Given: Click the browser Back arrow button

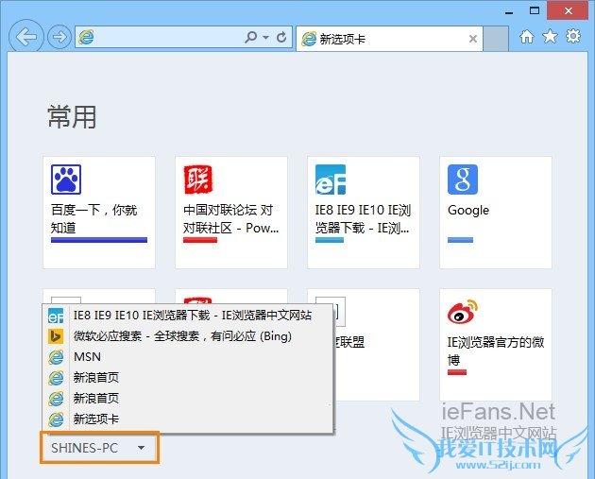Looking at the screenshot, I should pyautogui.click(x=25, y=37).
